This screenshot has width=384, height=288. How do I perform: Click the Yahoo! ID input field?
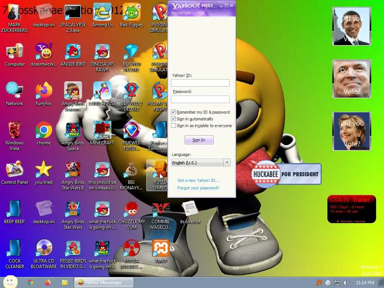[x=200, y=83]
